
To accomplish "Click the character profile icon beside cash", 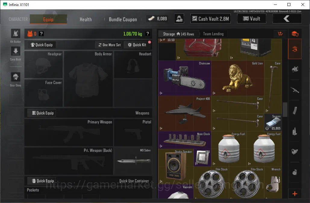I will (x=179, y=19).
